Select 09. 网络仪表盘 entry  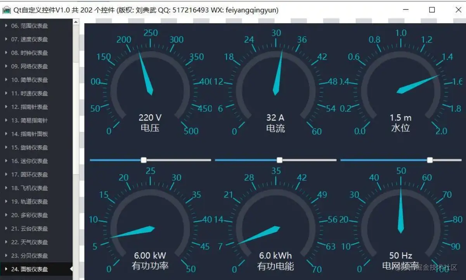click(36, 66)
